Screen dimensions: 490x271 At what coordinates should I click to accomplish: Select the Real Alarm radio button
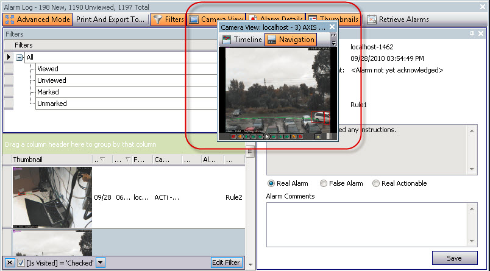pos(271,183)
